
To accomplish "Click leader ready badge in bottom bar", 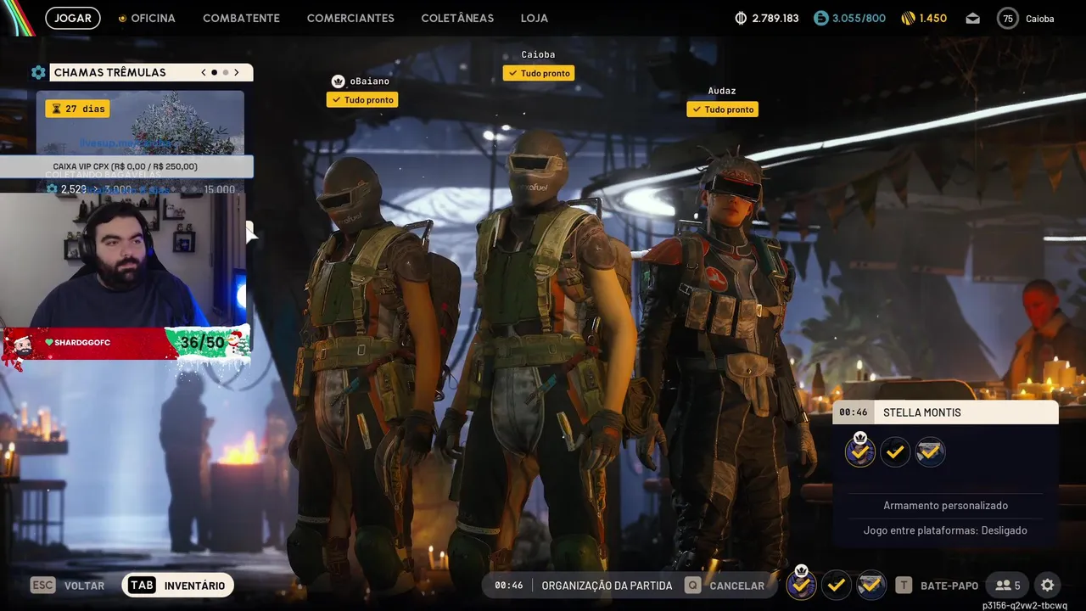I will [x=801, y=584].
